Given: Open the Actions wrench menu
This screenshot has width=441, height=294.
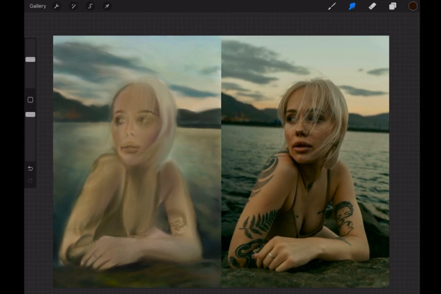Looking at the screenshot, I should 56,6.
